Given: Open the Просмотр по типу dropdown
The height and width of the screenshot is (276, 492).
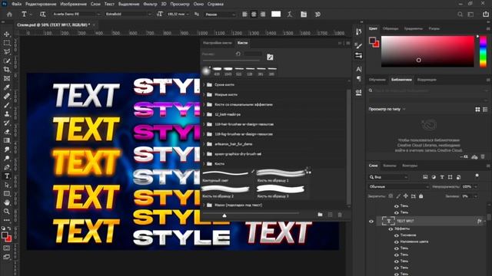Looking at the screenshot, I should tap(387, 109).
